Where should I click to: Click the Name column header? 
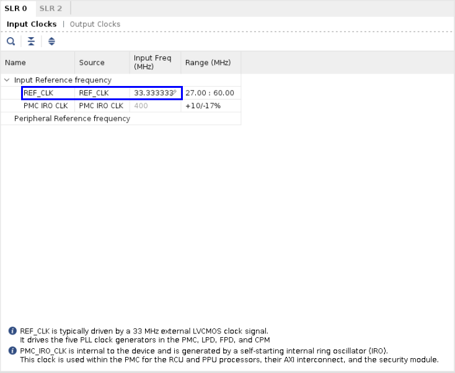[x=15, y=62]
